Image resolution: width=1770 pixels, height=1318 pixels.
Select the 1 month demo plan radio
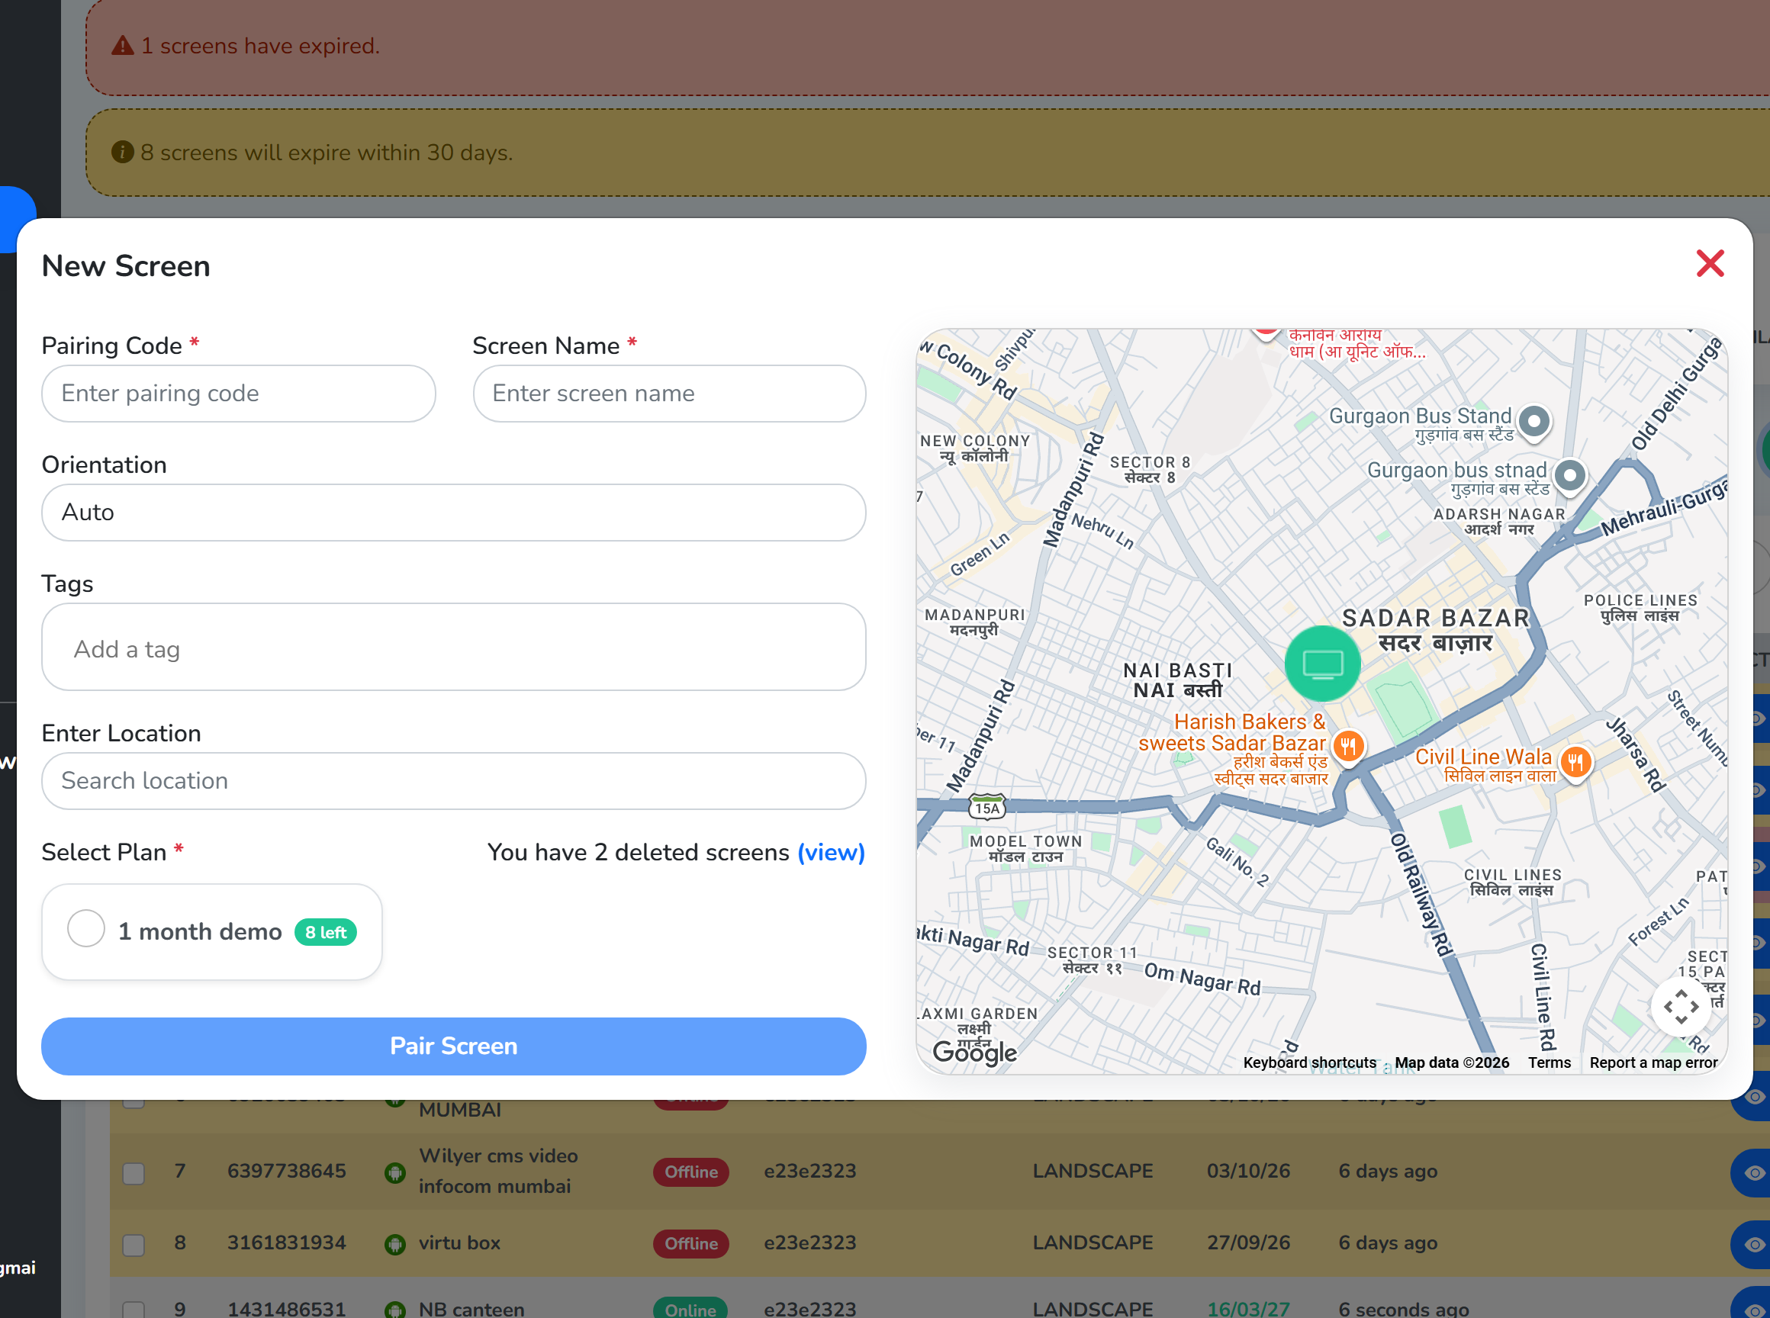(86, 929)
